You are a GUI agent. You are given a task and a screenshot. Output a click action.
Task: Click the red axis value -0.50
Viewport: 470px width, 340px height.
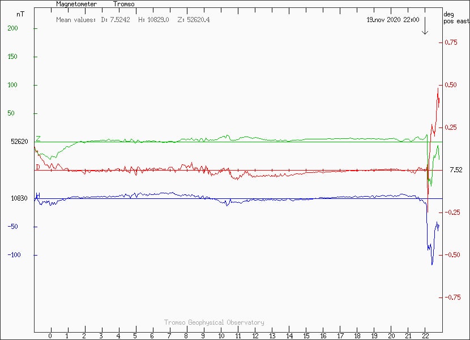point(452,255)
